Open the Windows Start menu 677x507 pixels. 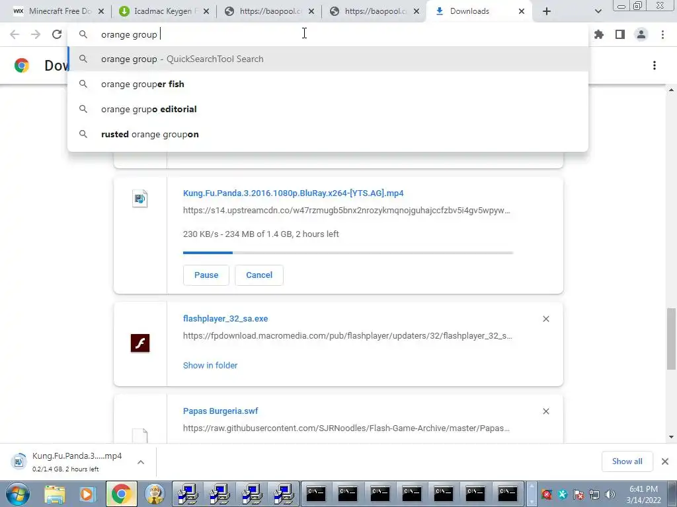(18, 494)
